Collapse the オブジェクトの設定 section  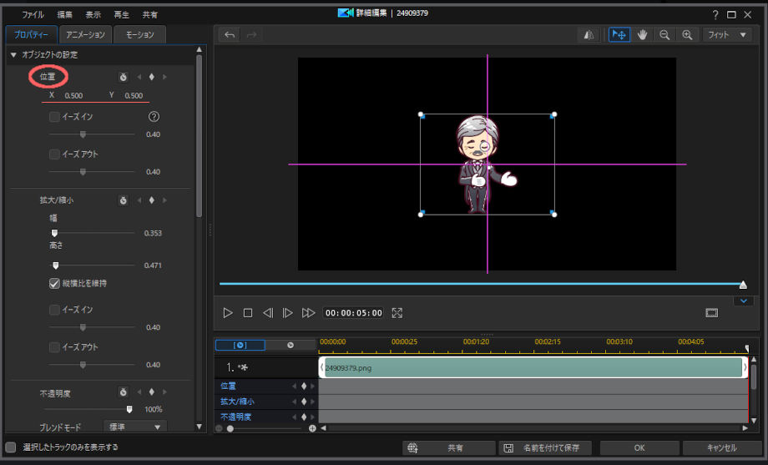click(13, 55)
